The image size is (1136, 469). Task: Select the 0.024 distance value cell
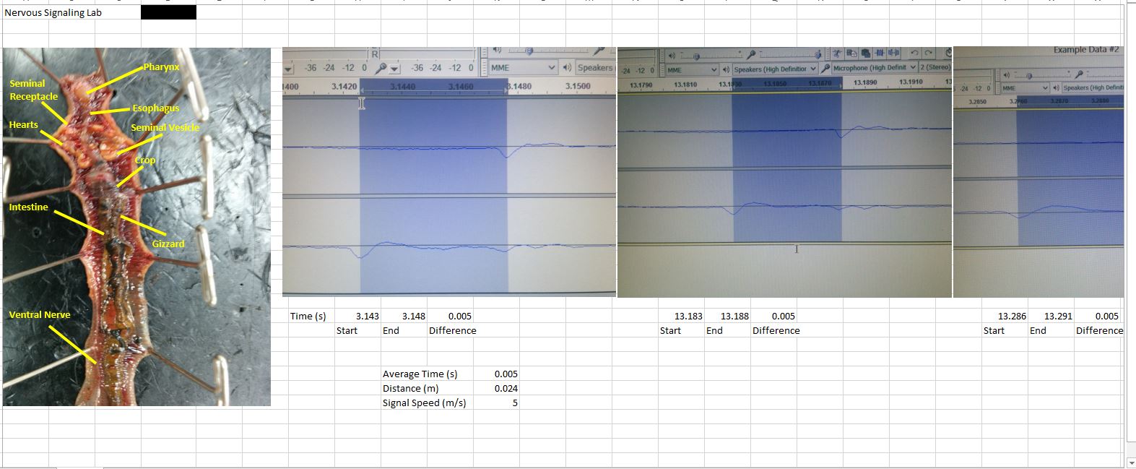tap(495, 388)
